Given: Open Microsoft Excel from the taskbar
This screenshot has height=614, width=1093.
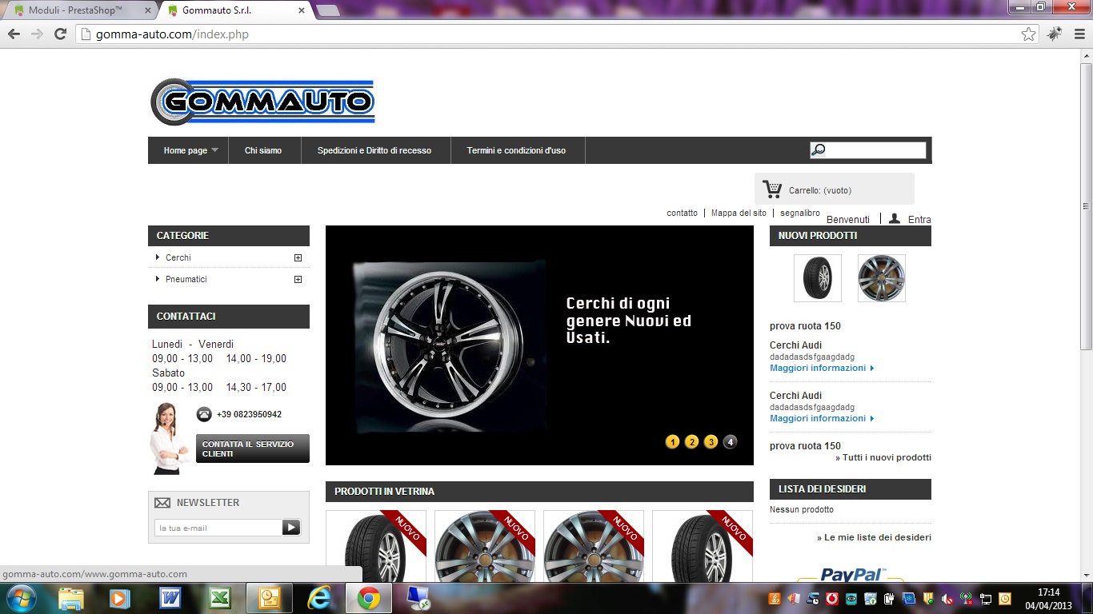Looking at the screenshot, I should (220, 598).
